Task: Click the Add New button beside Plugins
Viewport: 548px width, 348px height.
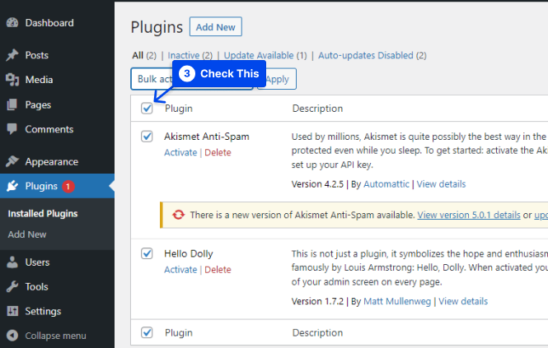Action: click(215, 27)
